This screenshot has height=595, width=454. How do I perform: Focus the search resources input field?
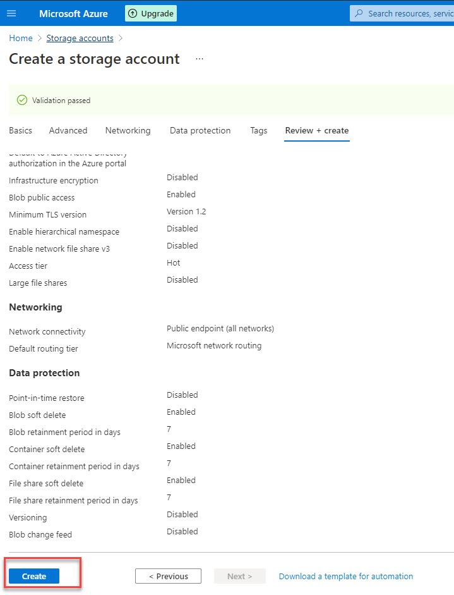pyautogui.click(x=410, y=13)
